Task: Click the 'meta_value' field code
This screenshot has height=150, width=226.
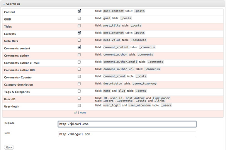Action: [112, 40]
